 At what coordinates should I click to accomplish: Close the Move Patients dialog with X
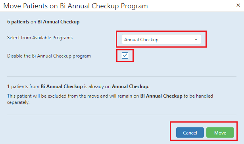coord(238,5)
